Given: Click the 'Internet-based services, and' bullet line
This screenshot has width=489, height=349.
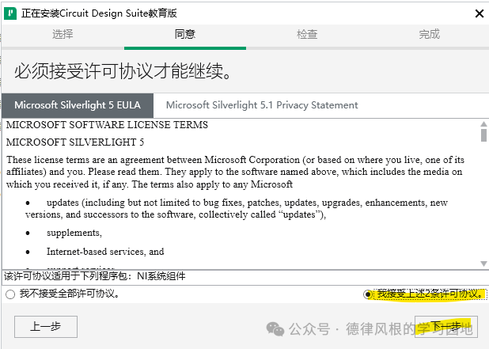Looking at the screenshot, I should (x=105, y=252).
